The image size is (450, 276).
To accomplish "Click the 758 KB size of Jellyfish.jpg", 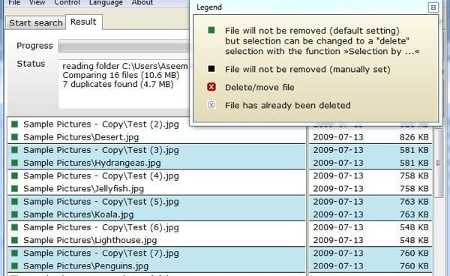I will [414, 189].
